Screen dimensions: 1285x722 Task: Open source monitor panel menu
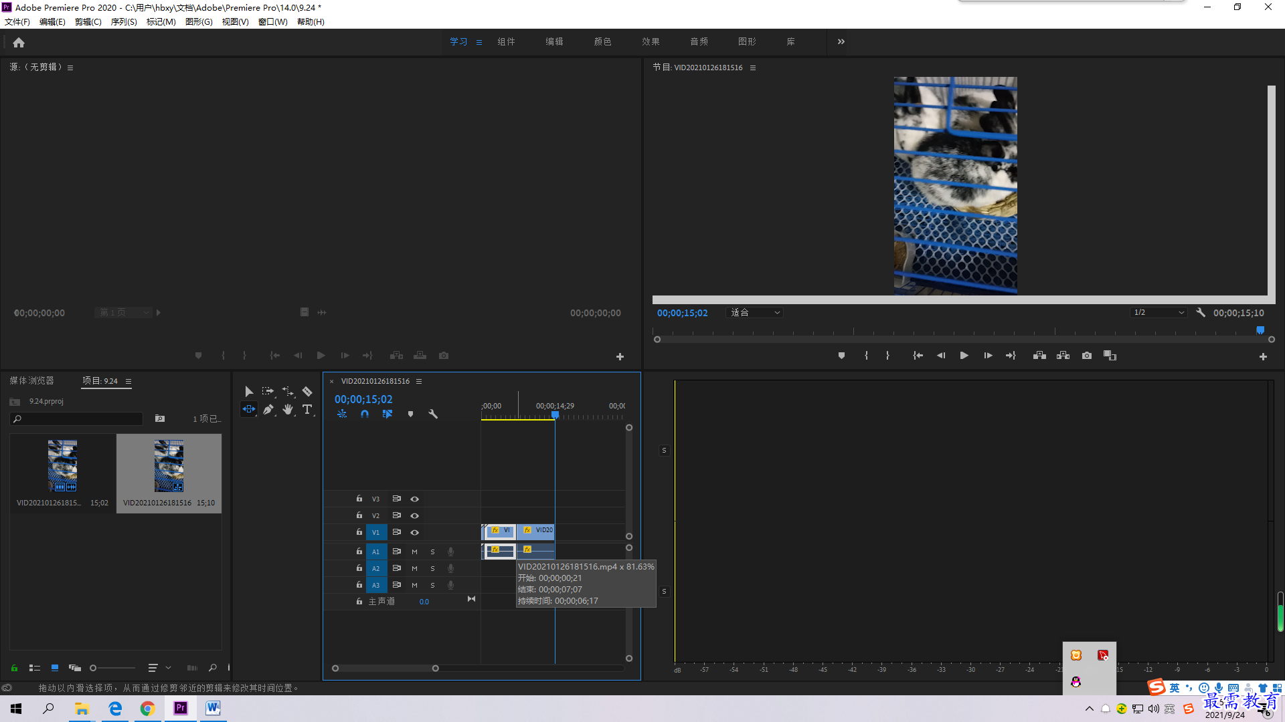pos(70,68)
